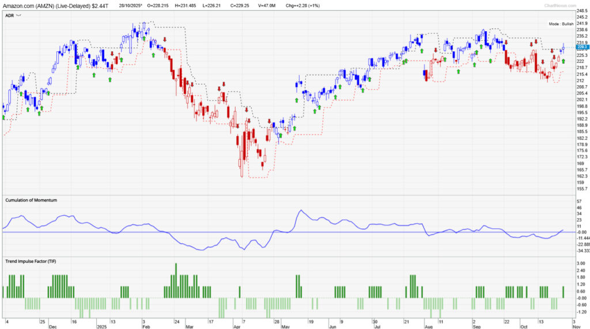Click the 248.5 price axis label

582,11
